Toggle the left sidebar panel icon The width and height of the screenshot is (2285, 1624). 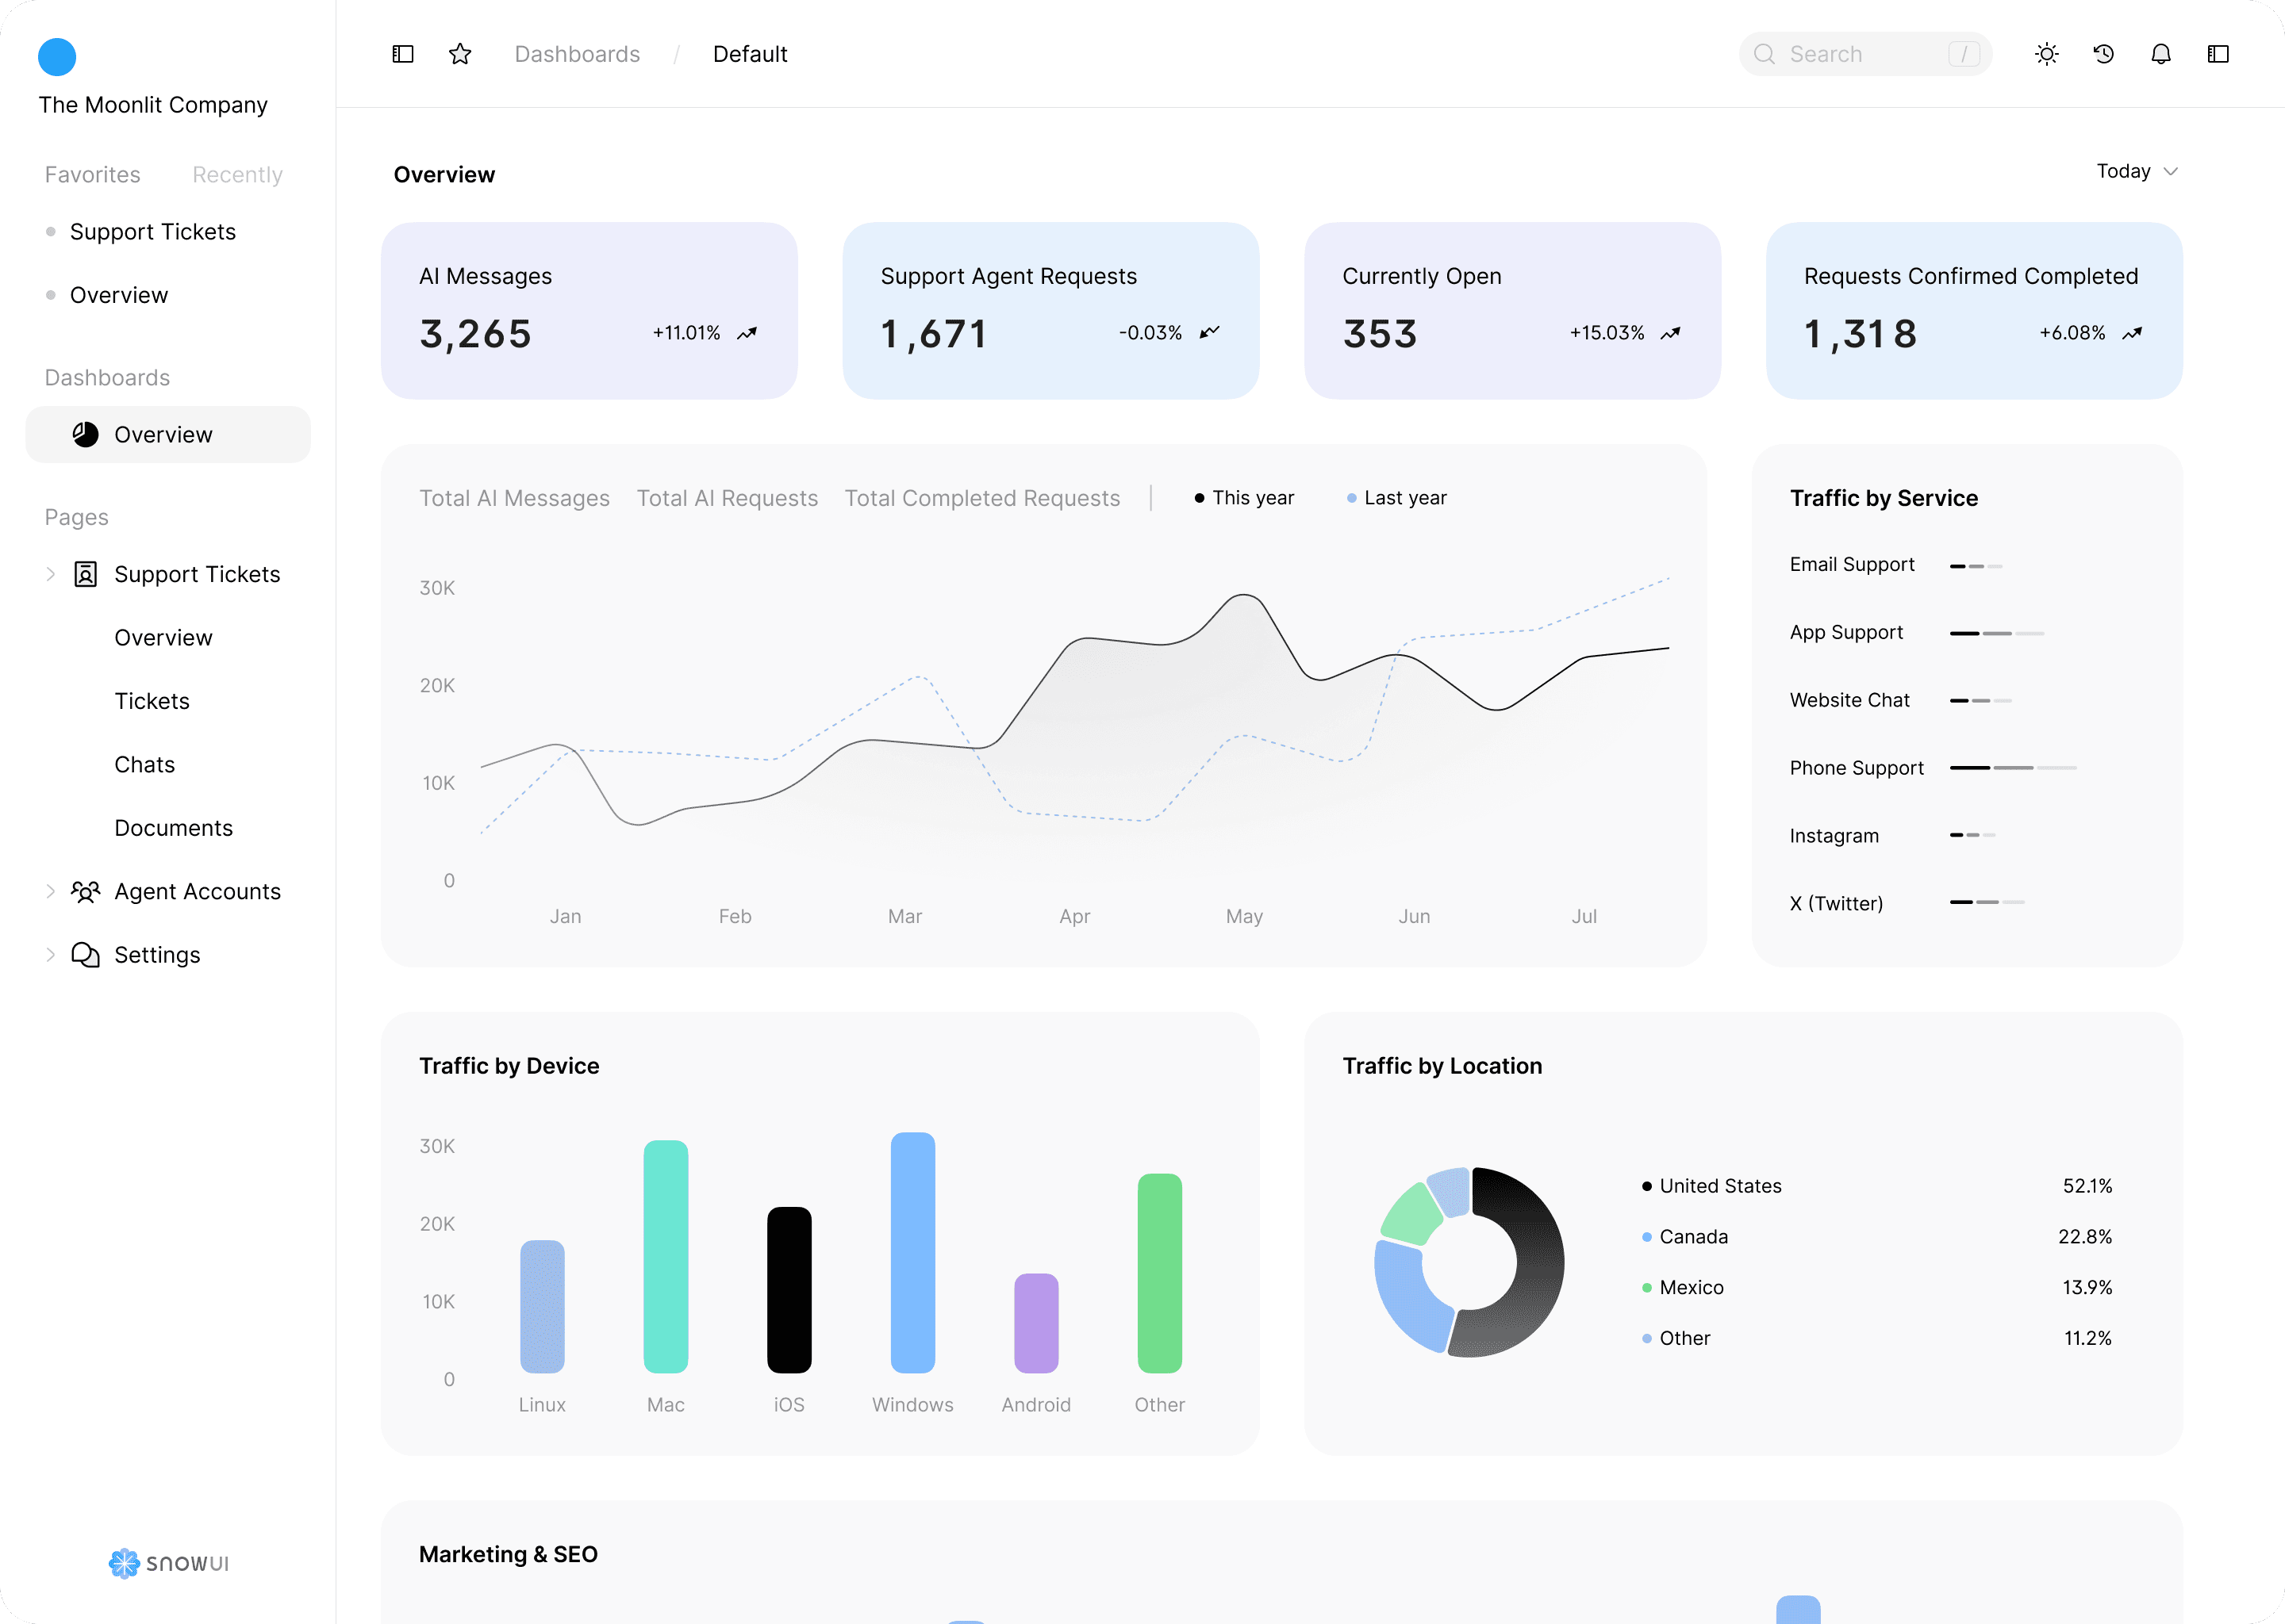[402, 54]
